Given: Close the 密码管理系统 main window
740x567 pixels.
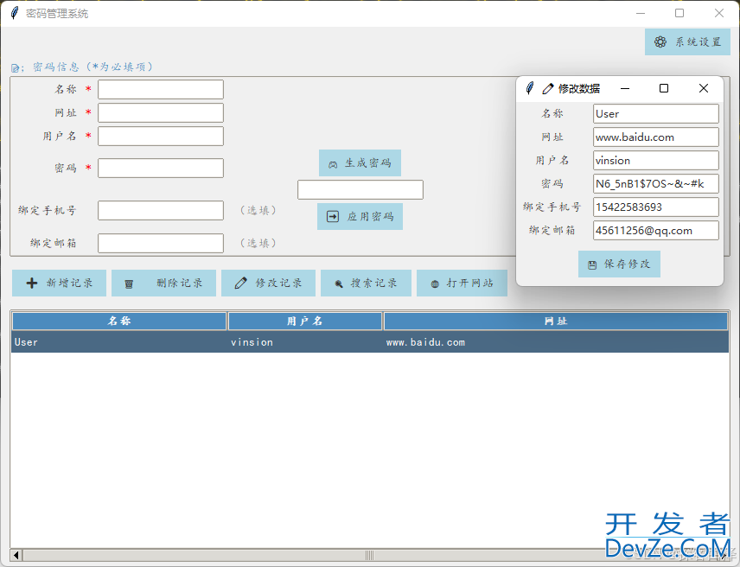Looking at the screenshot, I should coord(718,13).
